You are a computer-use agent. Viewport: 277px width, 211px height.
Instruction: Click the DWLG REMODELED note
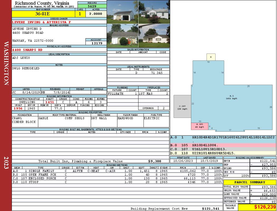tap(26, 68)
